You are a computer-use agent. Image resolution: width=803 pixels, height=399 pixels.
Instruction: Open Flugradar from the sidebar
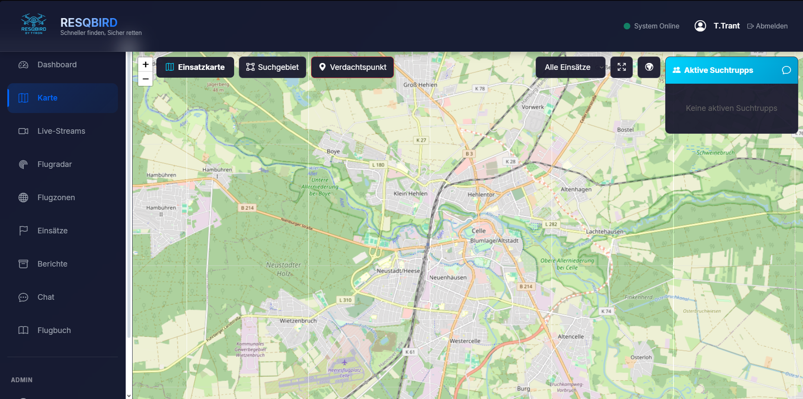coord(54,164)
